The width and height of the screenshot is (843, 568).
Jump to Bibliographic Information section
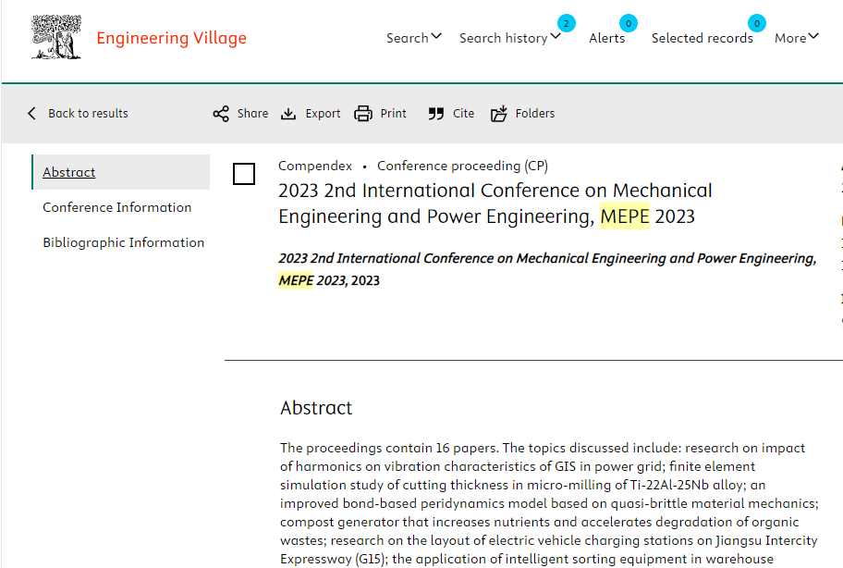[123, 242]
